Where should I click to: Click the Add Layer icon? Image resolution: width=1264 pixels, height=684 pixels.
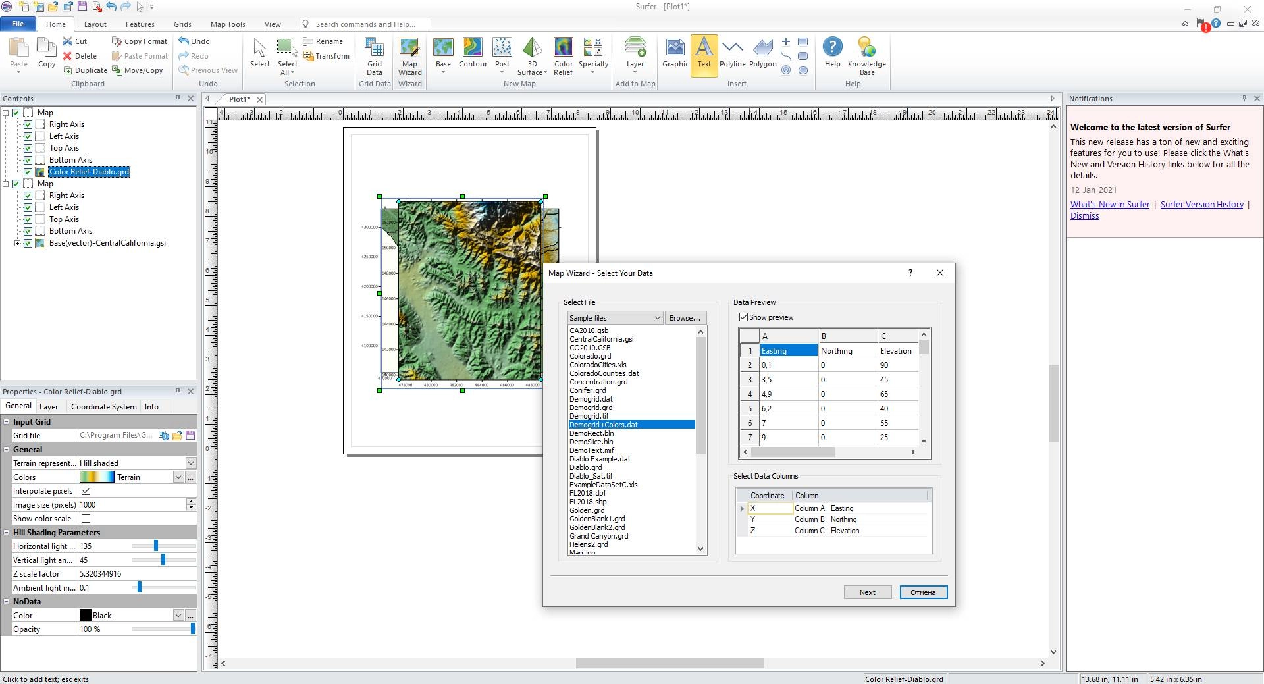[x=635, y=55]
